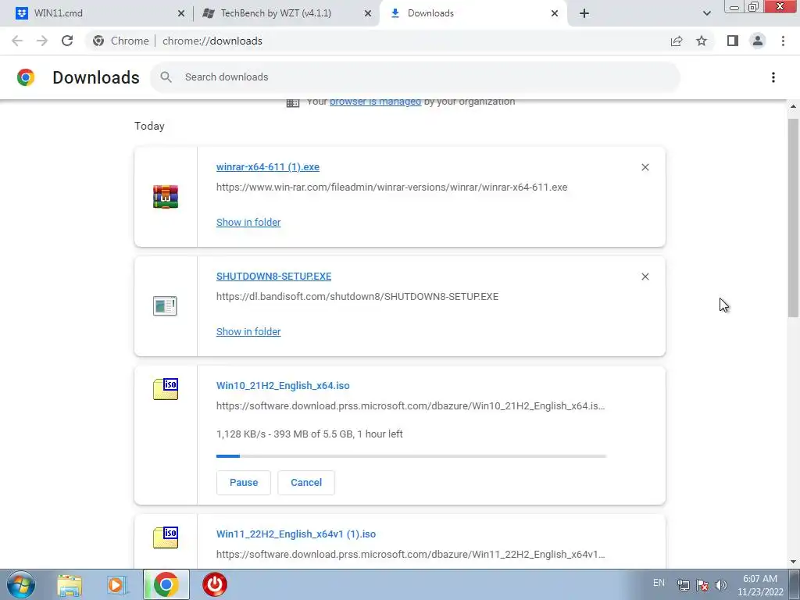Click the SHUTDOWN8-SETUP file icon
The height and width of the screenshot is (600, 800).
point(165,306)
